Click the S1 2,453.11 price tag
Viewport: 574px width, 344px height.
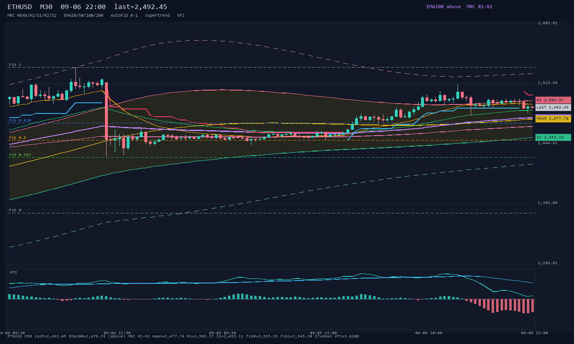[553, 137]
